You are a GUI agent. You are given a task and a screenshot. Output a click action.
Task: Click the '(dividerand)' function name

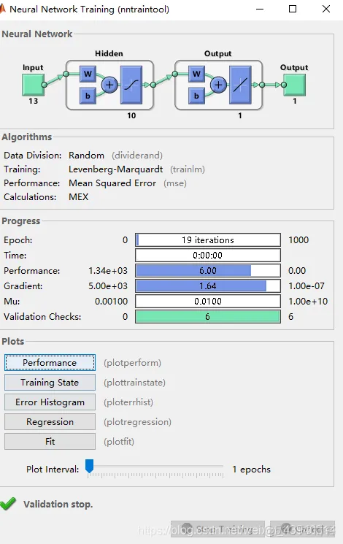click(x=137, y=155)
